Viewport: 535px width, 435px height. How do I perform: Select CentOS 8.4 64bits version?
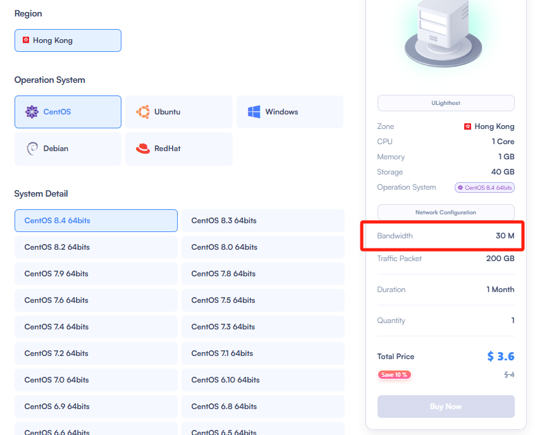96,221
